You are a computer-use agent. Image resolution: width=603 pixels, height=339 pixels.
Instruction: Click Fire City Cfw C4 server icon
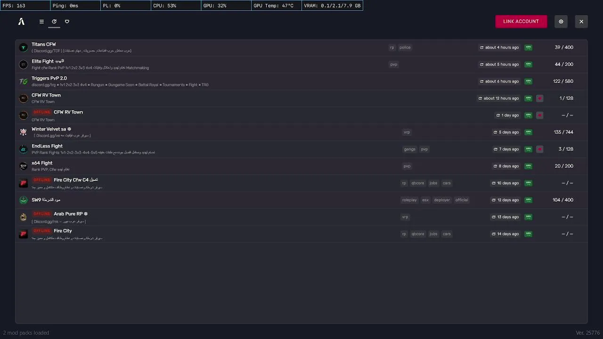tap(23, 183)
